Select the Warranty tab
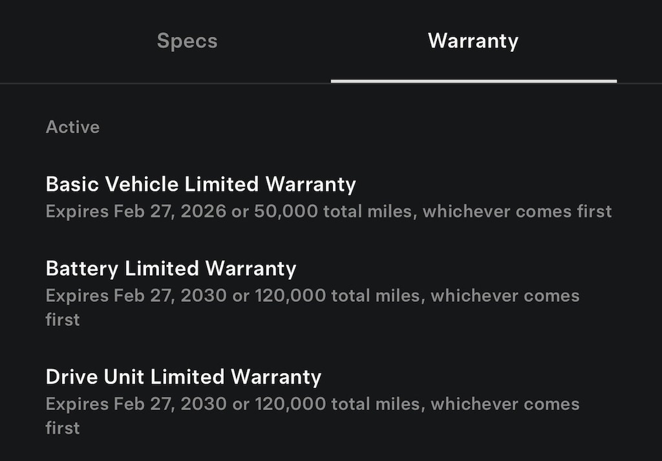662x461 pixels. (x=473, y=41)
